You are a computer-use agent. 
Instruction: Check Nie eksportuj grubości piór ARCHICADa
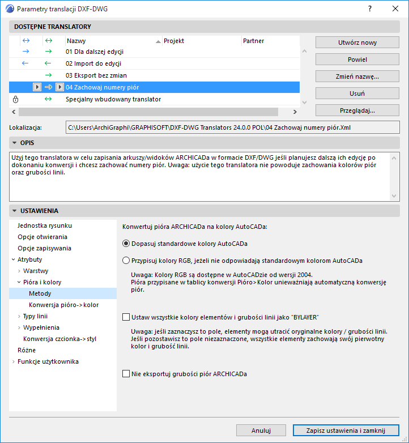click(126, 374)
